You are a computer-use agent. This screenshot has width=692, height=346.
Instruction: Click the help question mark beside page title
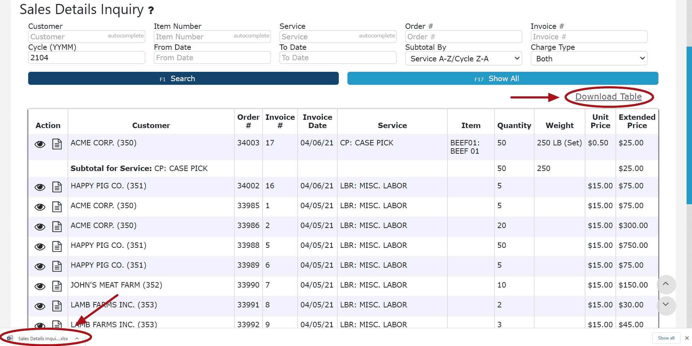pos(151,10)
